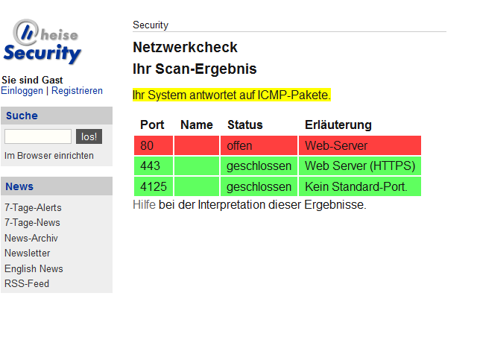Click the Hilfe link below table
477x337 pixels.
144,205
